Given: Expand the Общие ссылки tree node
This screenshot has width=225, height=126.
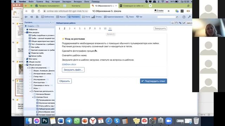Looking at the screenshot, I should tap(25, 62).
